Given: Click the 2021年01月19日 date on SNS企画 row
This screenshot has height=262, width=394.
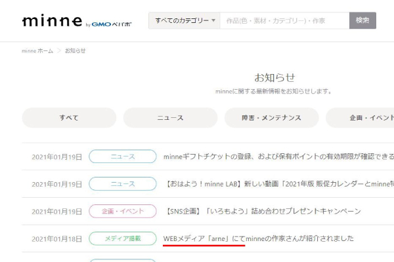Looking at the screenshot, I should tap(56, 212).
